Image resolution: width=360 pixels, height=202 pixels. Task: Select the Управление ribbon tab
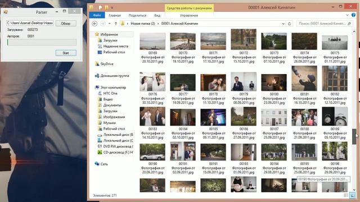[189, 15]
